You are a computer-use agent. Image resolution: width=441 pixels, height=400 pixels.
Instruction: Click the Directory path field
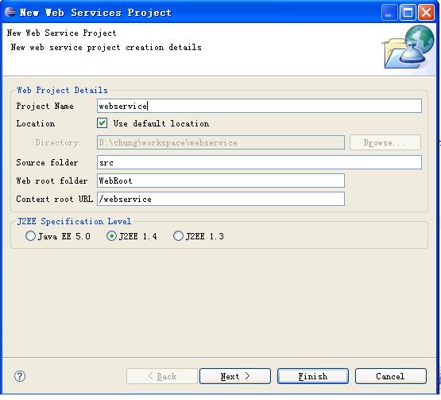[221, 142]
